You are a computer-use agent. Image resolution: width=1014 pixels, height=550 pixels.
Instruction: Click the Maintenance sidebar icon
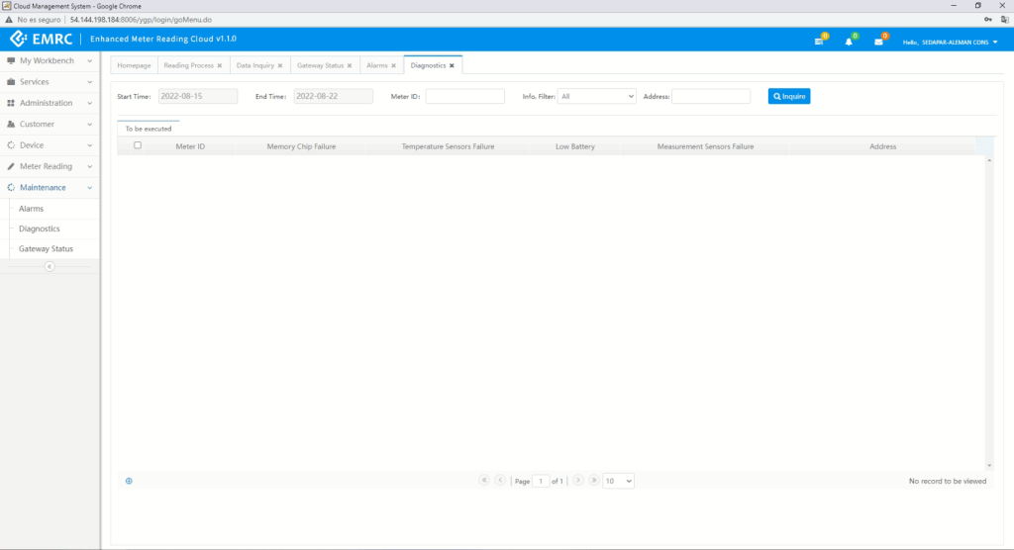coord(11,187)
